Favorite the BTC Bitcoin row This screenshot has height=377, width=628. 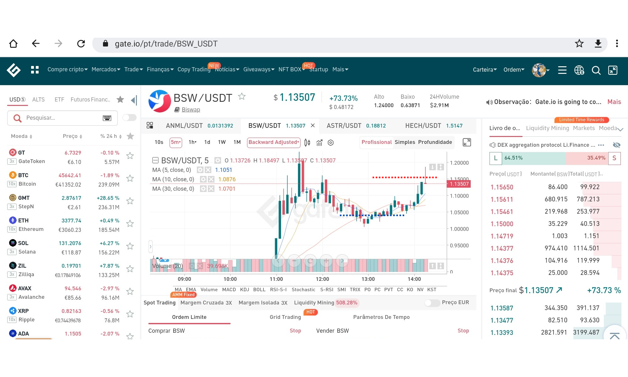[x=130, y=178]
